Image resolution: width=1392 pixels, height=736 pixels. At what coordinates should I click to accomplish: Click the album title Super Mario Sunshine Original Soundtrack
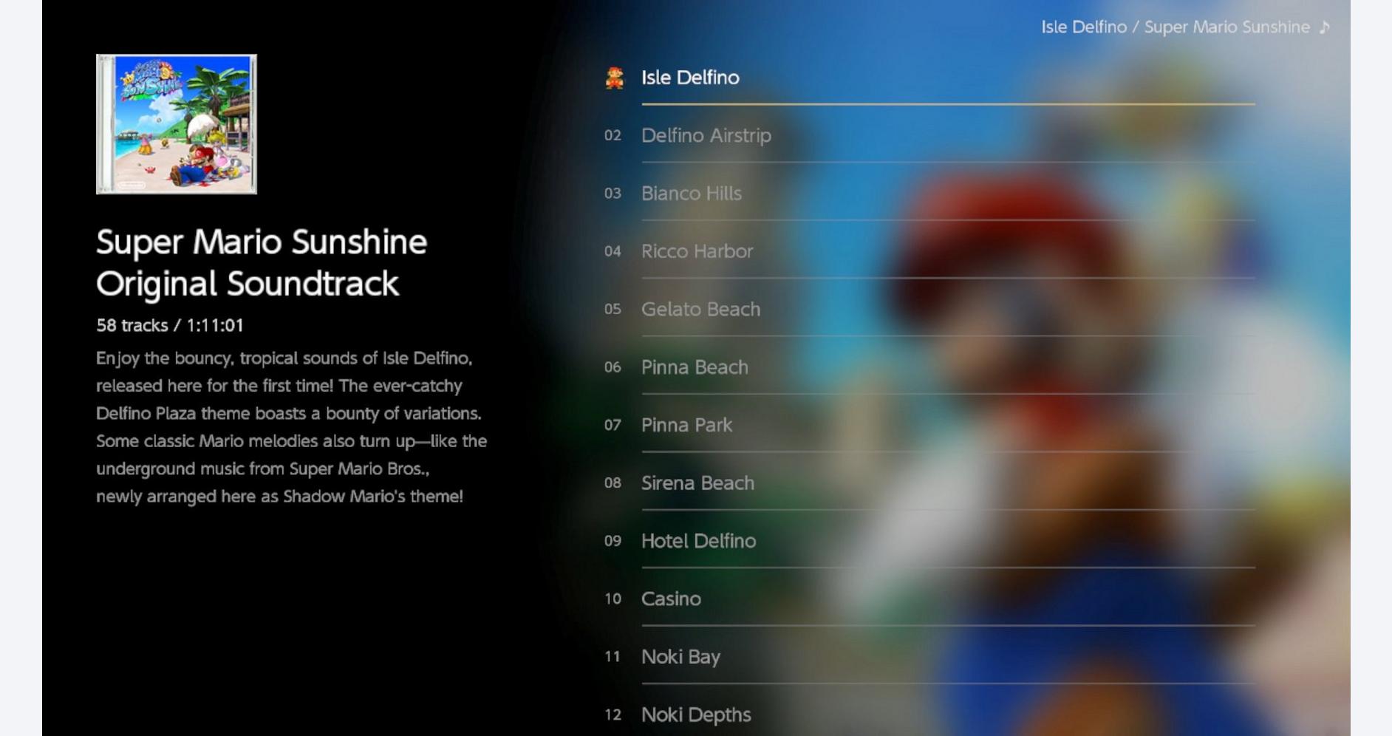pos(262,262)
